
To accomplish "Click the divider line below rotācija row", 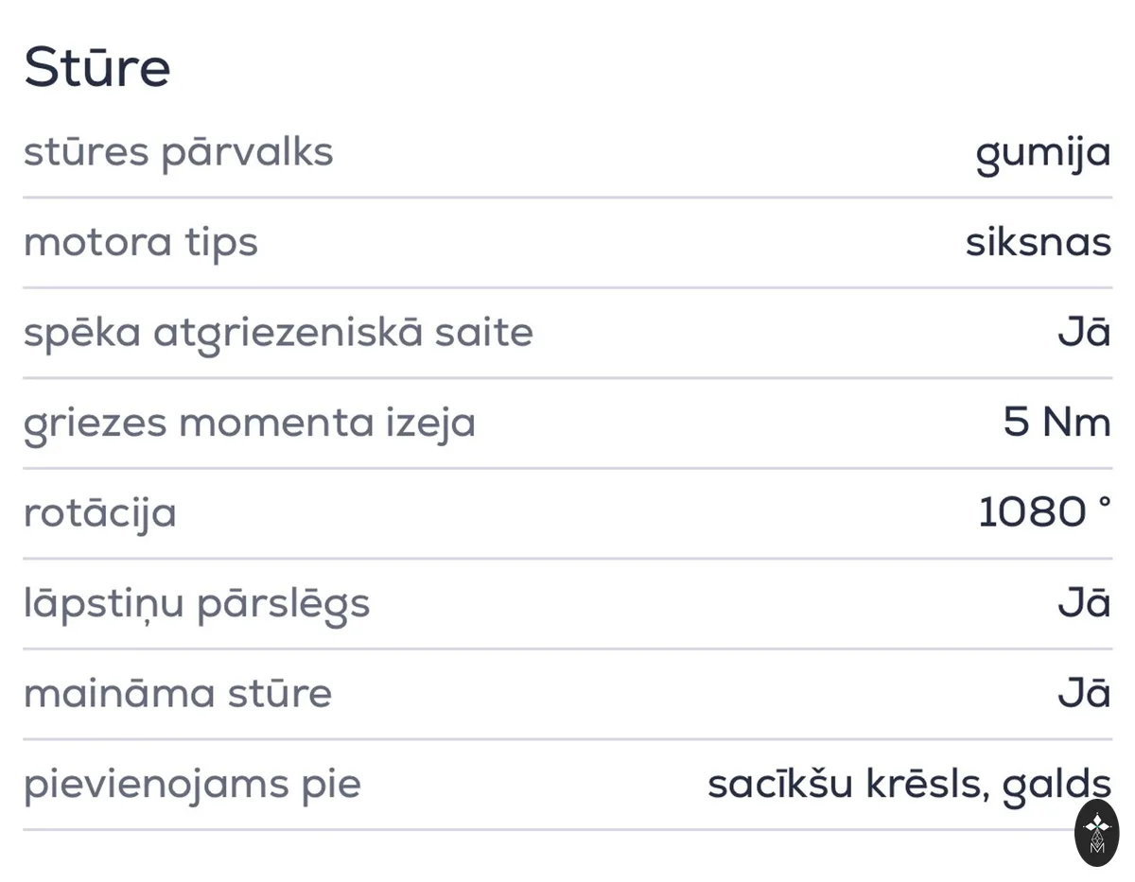I will click(567, 558).
